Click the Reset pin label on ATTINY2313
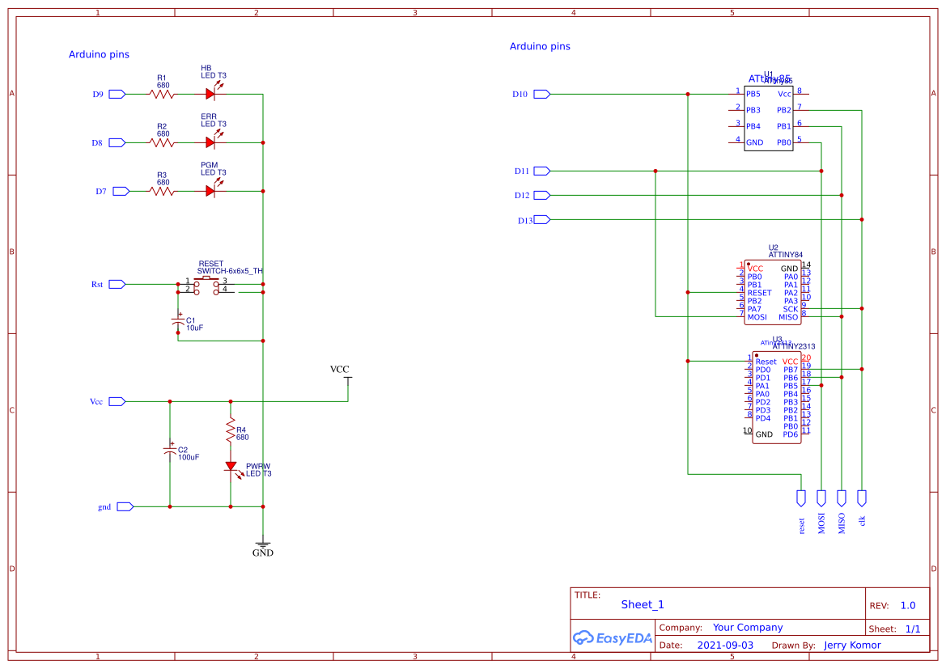This screenshot has height=669, width=946. click(x=766, y=362)
